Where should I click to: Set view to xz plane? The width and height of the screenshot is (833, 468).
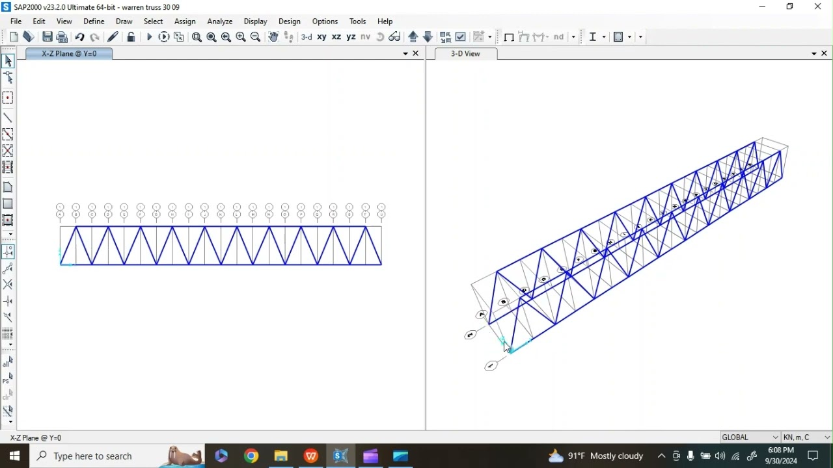click(336, 37)
